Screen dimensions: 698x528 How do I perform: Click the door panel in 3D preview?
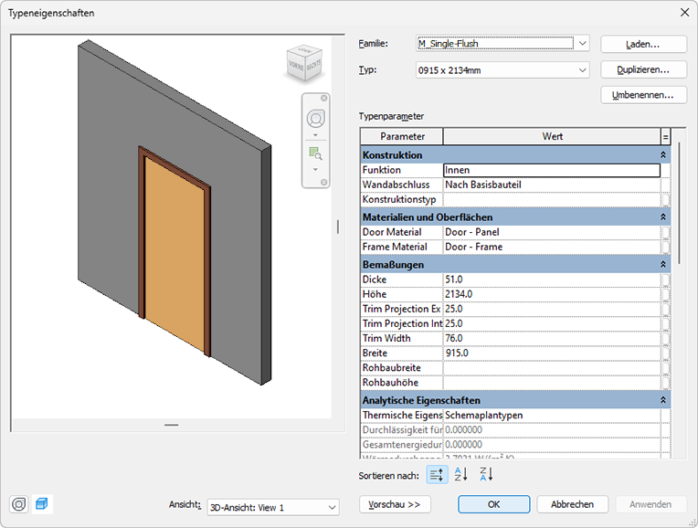point(174,254)
